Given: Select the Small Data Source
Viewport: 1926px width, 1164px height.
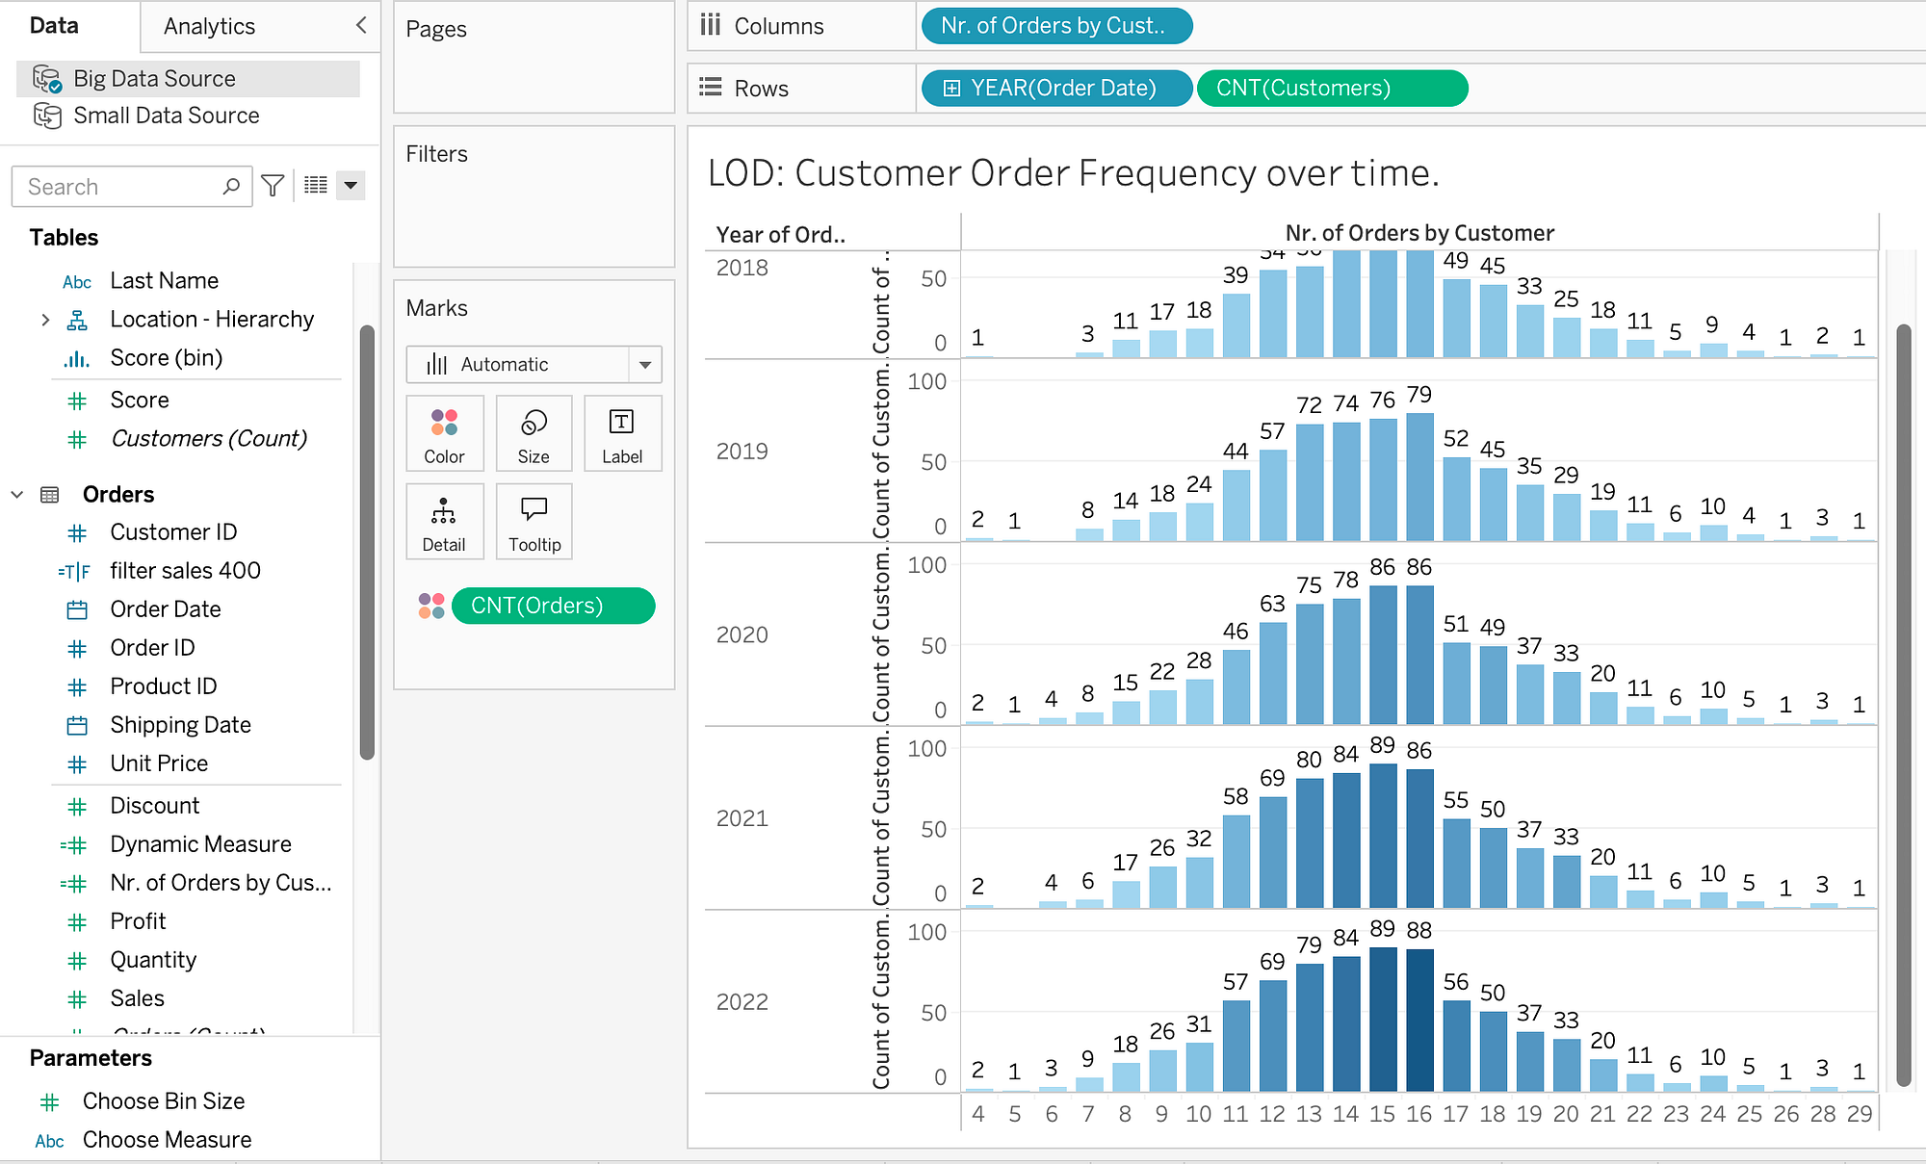Looking at the screenshot, I should point(166,116).
